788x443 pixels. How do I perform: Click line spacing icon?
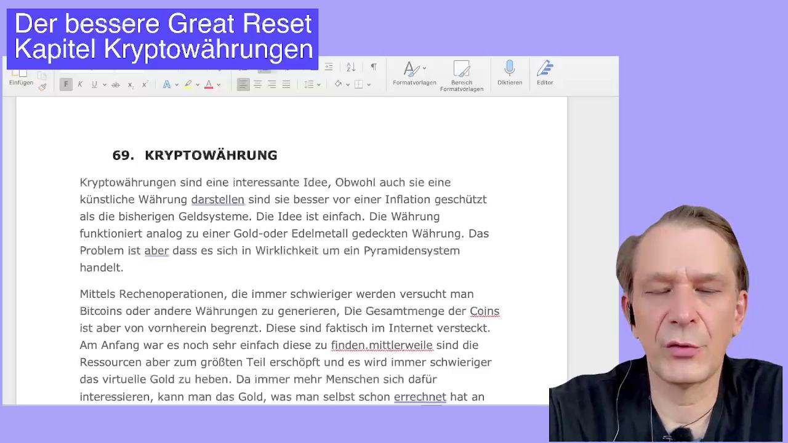(309, 84)
